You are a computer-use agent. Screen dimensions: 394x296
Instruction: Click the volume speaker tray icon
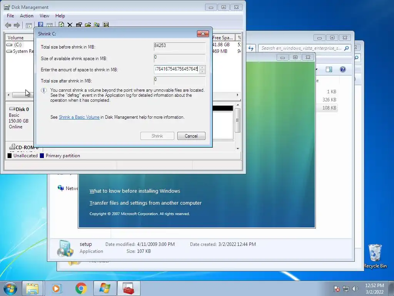[355, 289]
